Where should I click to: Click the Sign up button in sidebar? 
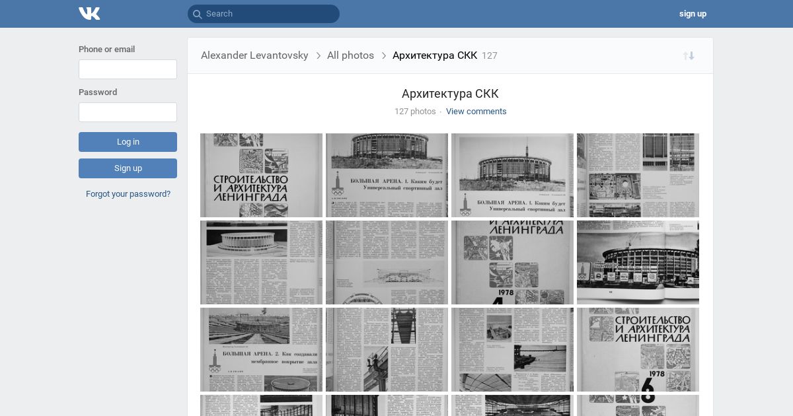click(128, 168)
